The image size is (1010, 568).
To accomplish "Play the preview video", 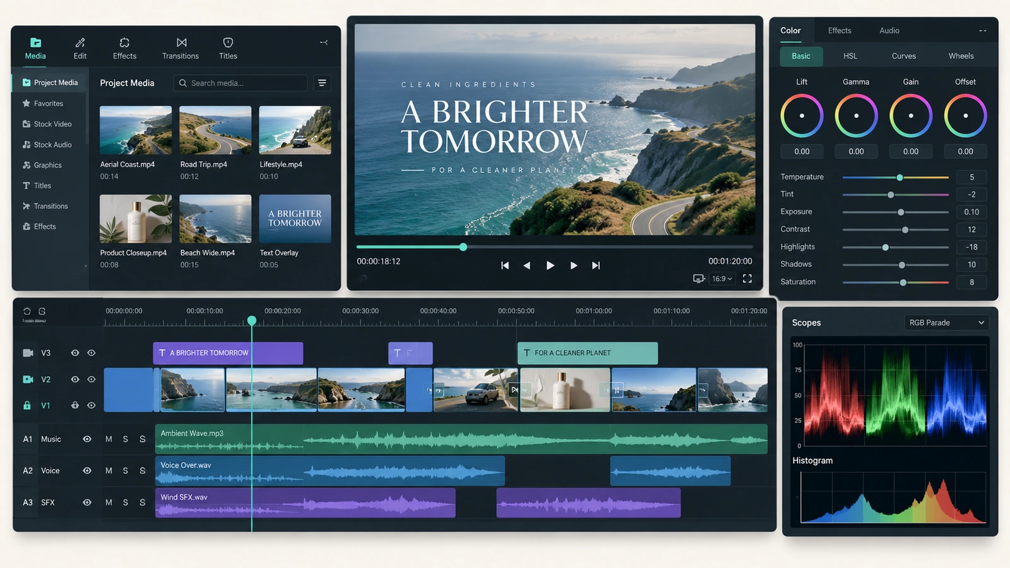I will pos(550,266).
